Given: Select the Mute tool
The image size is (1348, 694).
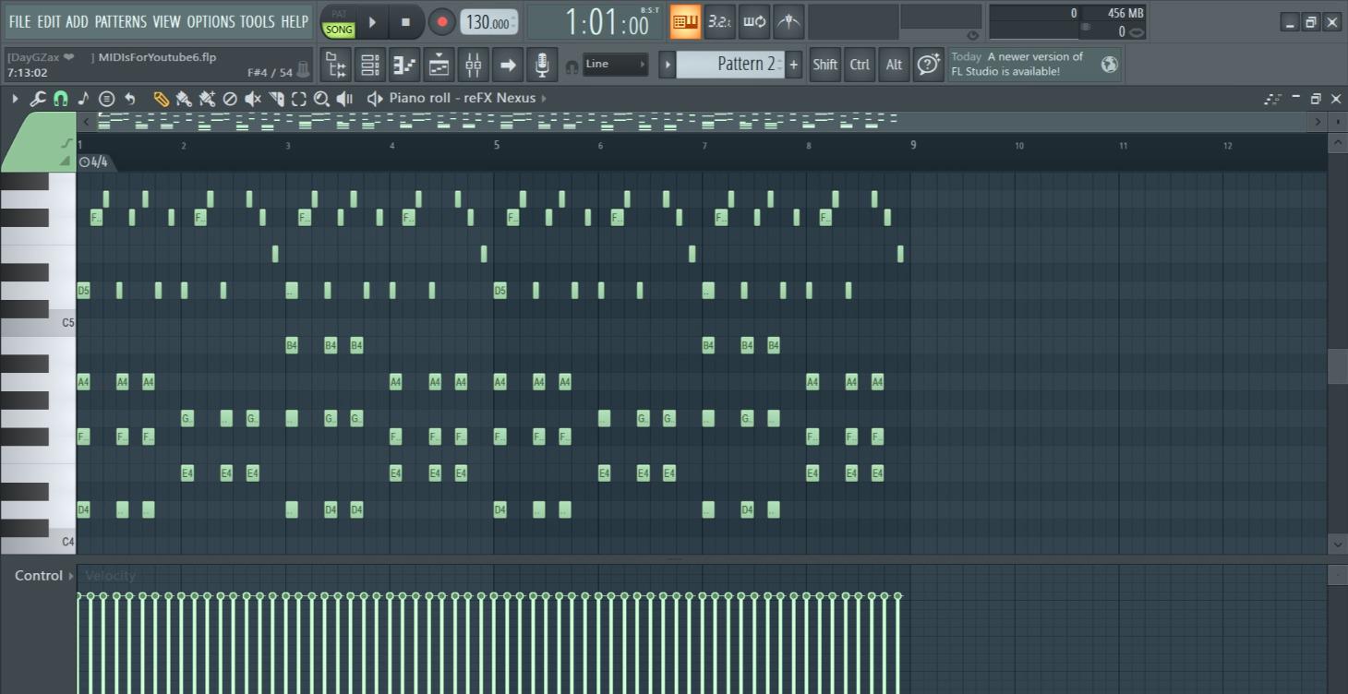Looking at the screenshot, I should click(253, 99).
